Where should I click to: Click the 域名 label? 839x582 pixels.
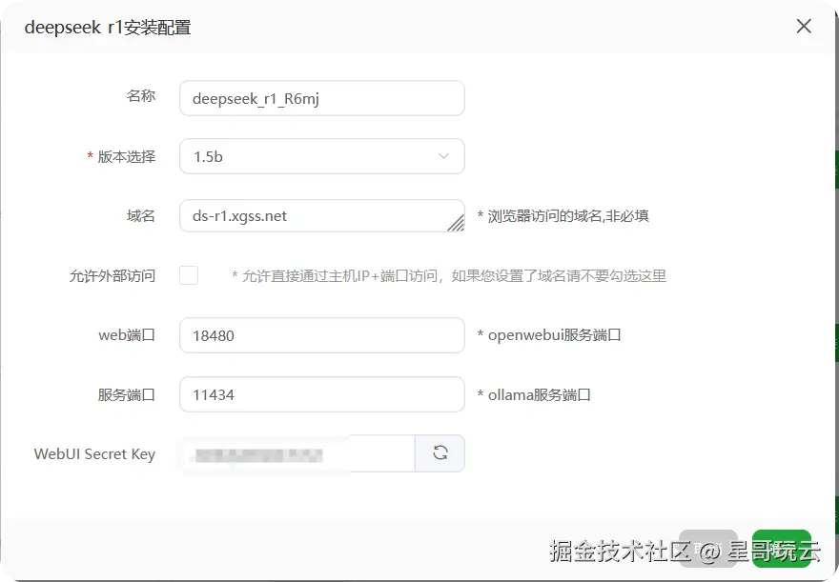(x=141, y=216)
